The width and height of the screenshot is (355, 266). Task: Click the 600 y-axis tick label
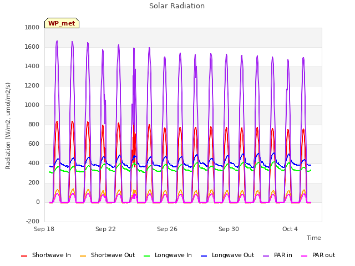point(34,144)
